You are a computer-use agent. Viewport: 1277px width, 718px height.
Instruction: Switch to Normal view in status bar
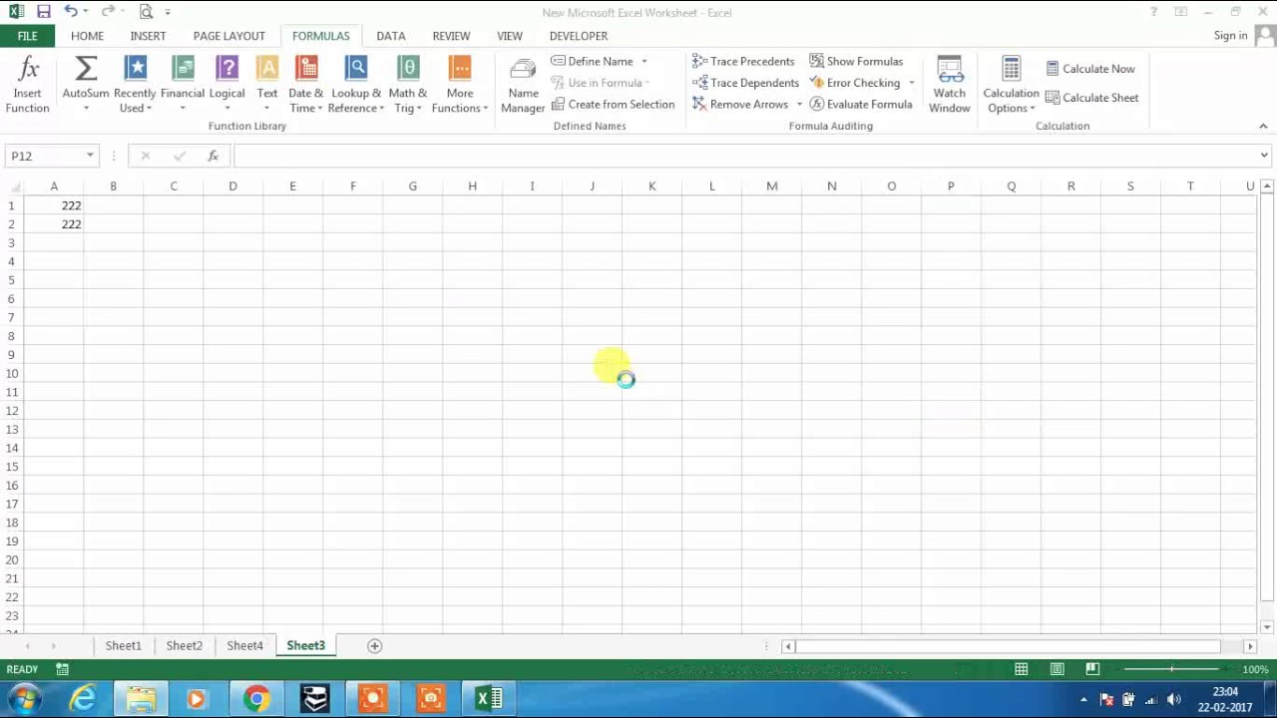[1022, 669]
